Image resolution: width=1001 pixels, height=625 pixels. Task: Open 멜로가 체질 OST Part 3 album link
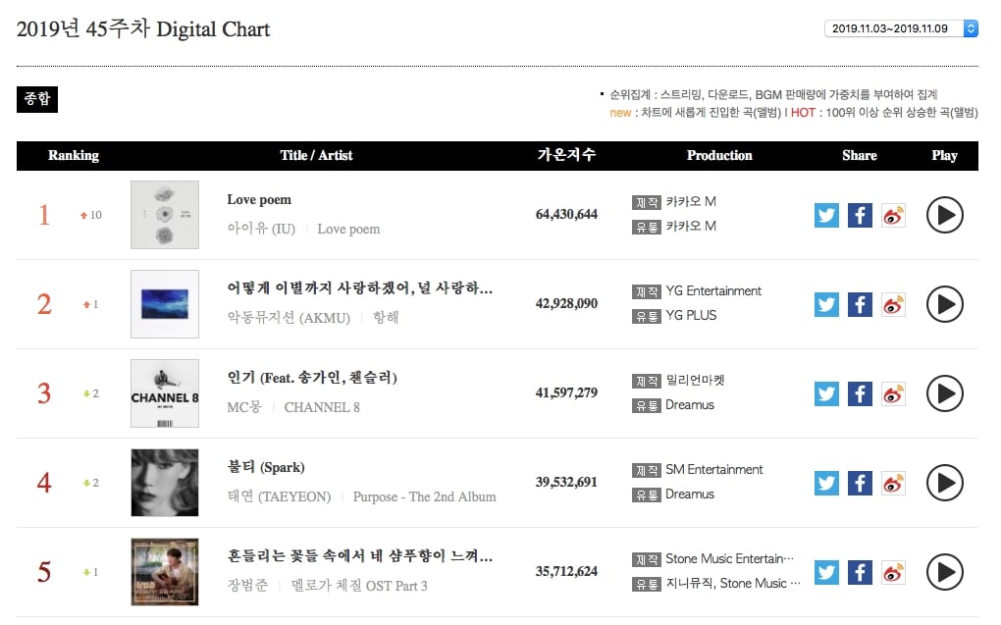(x=359, y=586)
